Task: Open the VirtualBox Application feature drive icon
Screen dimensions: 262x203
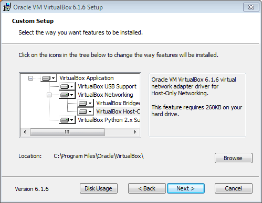Action: point(46,78)
